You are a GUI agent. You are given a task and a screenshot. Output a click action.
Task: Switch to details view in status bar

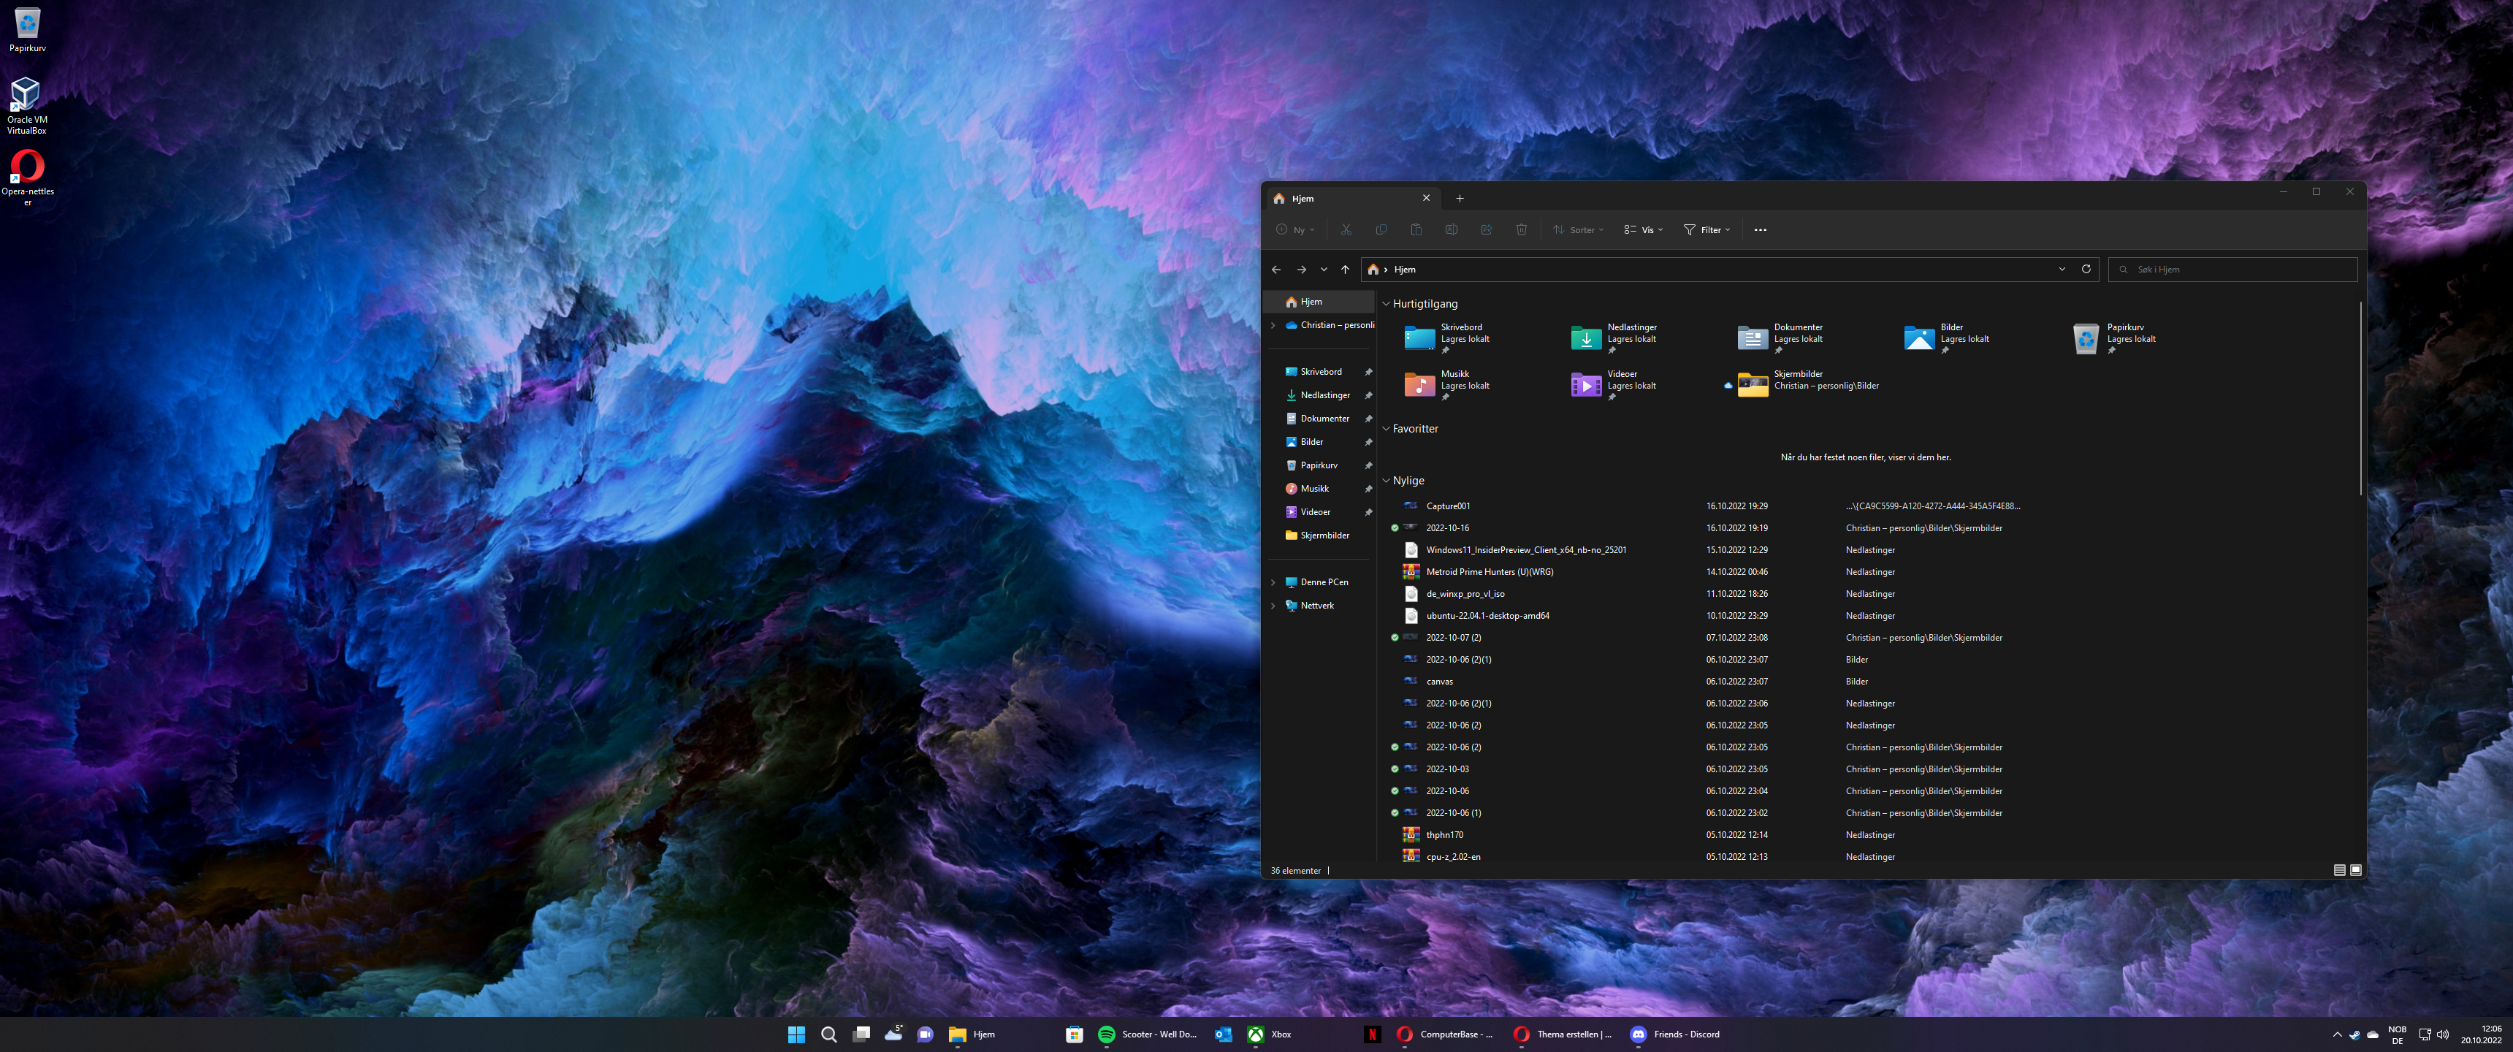2339,871
